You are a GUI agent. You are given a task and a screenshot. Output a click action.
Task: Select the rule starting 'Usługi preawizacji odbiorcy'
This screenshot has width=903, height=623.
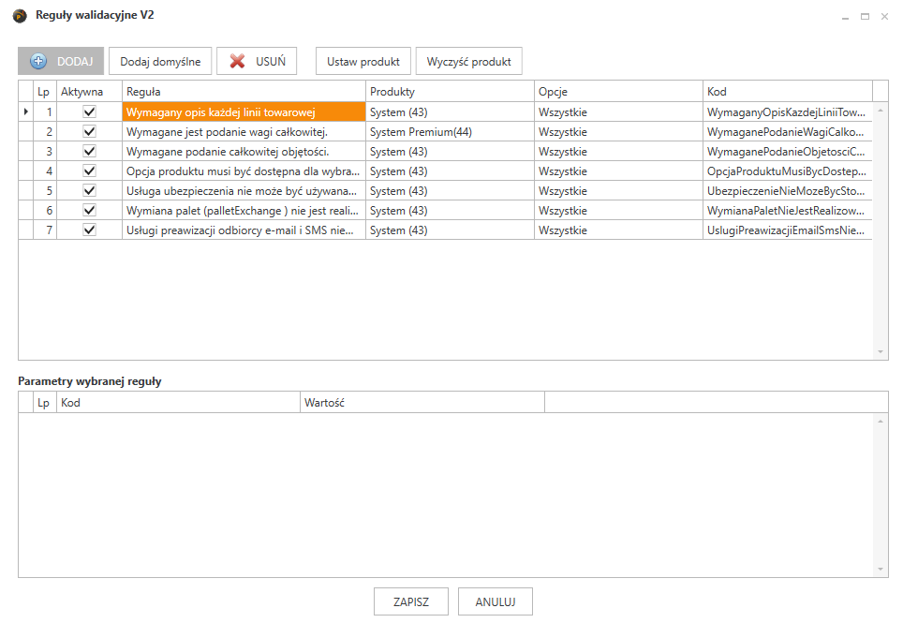[244, 230]
